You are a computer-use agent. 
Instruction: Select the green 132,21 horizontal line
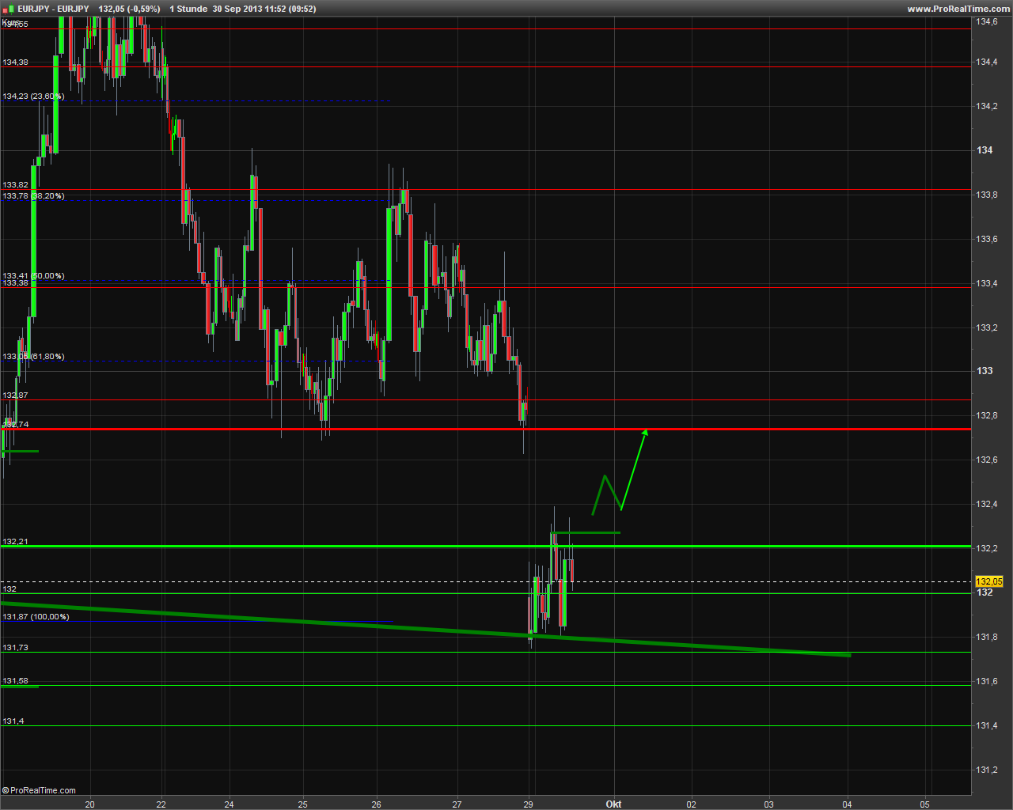pos(317,546)
